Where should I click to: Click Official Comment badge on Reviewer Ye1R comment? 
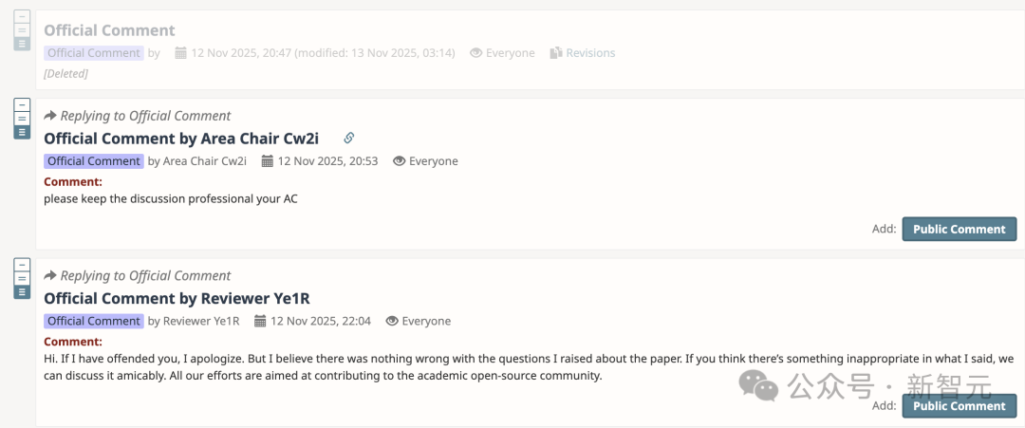[x=93, y=322]
